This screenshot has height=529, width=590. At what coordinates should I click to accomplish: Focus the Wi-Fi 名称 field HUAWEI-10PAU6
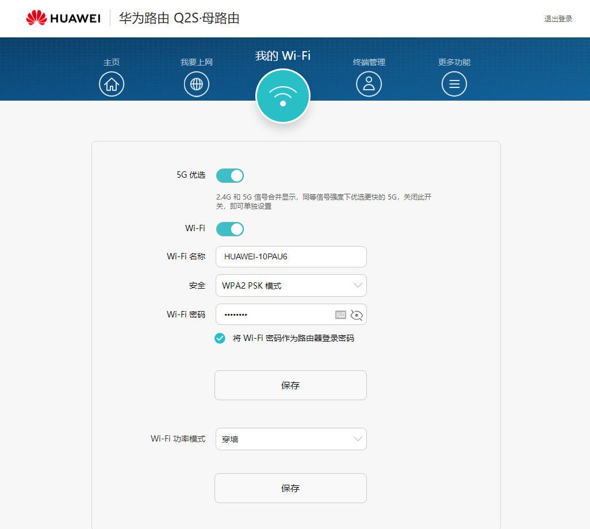tap(291, 256)
